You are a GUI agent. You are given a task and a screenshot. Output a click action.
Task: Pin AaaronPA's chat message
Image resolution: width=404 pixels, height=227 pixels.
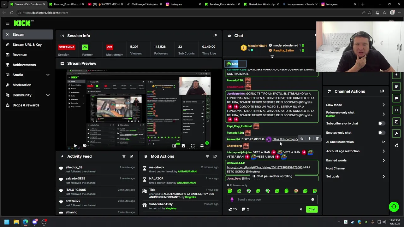[309, 139]
